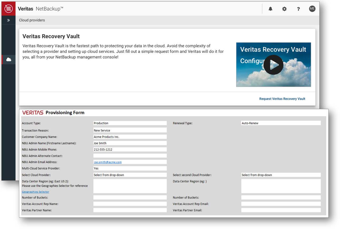This screenshot has width=340, height=229.
Task: Click the first Data Center Region text box
Action: (130, 186)
